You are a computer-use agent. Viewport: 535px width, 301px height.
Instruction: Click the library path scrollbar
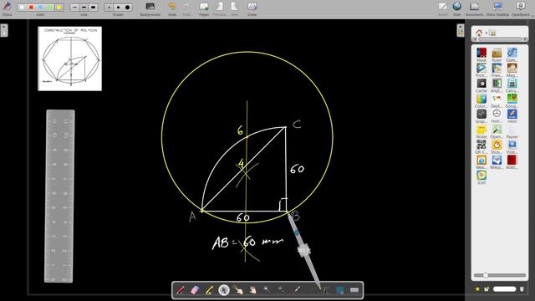point(500,39)
